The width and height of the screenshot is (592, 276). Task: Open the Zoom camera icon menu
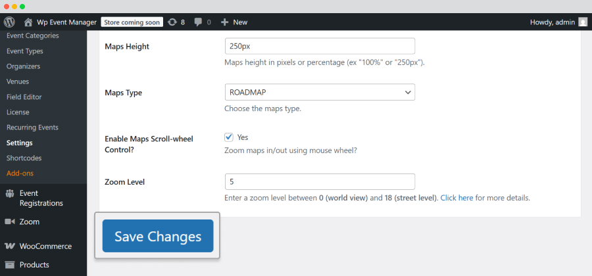10,221
